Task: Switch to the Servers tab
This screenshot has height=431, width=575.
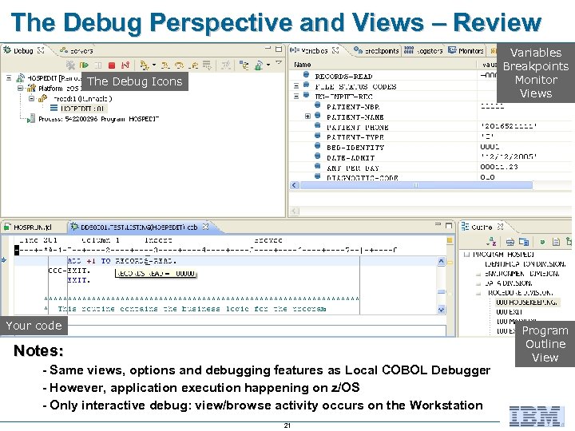Action: coord(77,50)
